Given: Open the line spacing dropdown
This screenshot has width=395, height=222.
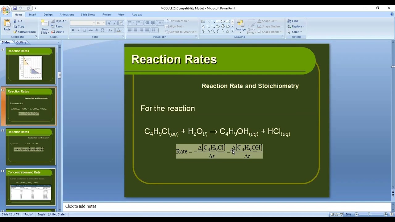Looking at the screenshot, I should (160, 23).
